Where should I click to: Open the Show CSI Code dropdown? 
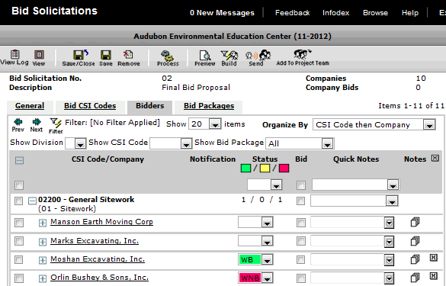coord(186,143)
